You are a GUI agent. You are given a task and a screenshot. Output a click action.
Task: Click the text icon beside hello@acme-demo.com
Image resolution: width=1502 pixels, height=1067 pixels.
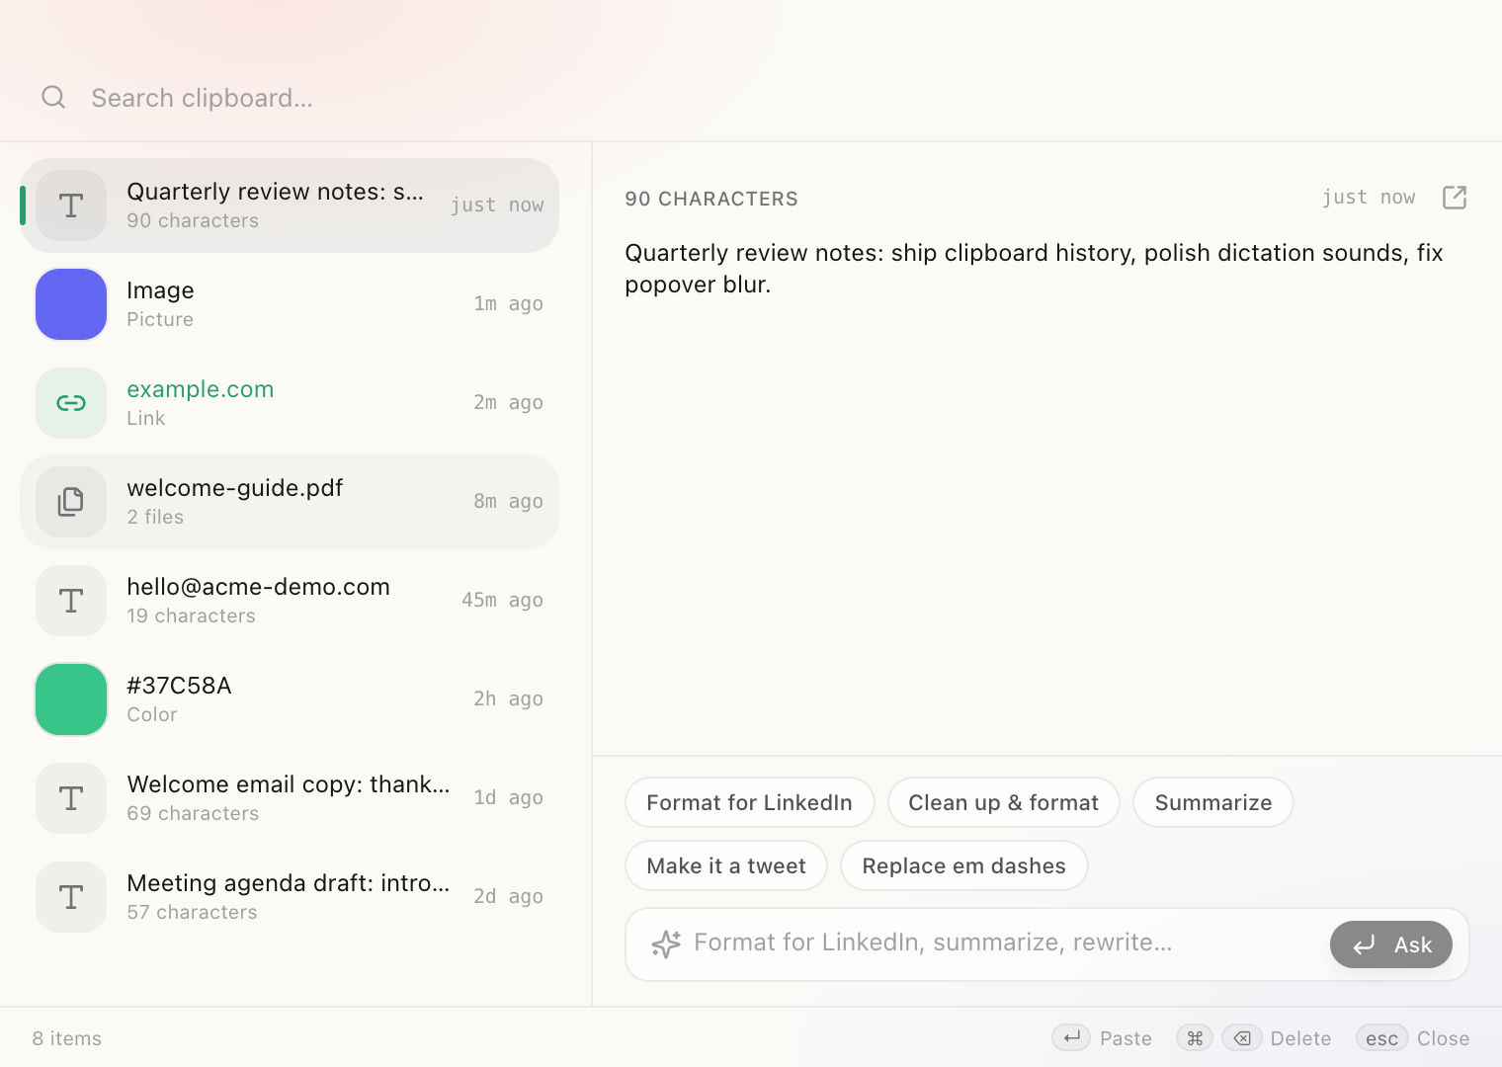pos(71,601)
